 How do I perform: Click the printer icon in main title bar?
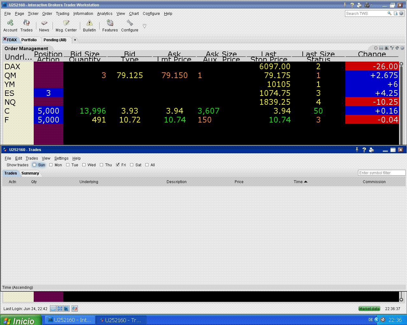coord(359,5)
